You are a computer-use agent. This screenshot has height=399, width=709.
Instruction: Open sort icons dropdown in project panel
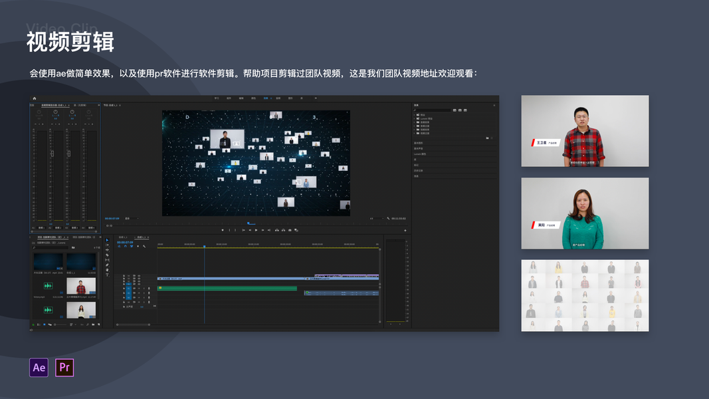click(x=73, y=325)
